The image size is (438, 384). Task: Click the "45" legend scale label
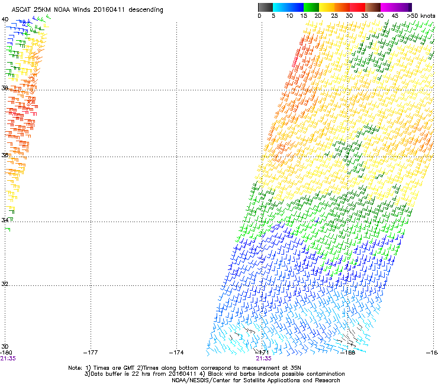[x=395, y=16]
